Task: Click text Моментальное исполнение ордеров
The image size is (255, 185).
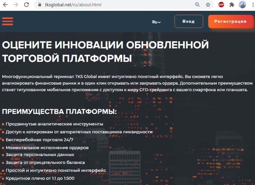Action: (47, 147)
